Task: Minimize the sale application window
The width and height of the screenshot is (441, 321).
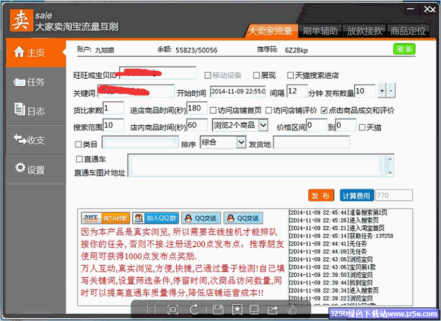Action: pos(410,9)
